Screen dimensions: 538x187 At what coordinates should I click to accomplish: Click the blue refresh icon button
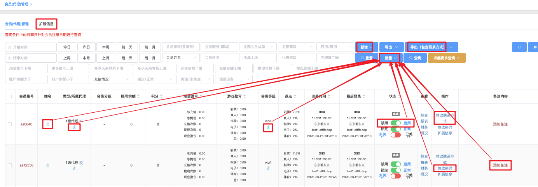[x=519, y=47]
